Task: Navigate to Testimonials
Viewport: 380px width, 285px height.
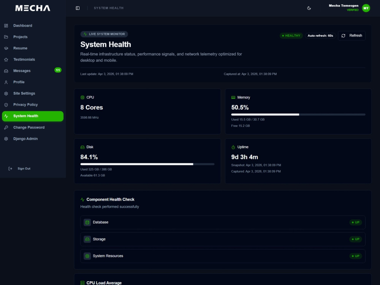Action: pos(33,59)
